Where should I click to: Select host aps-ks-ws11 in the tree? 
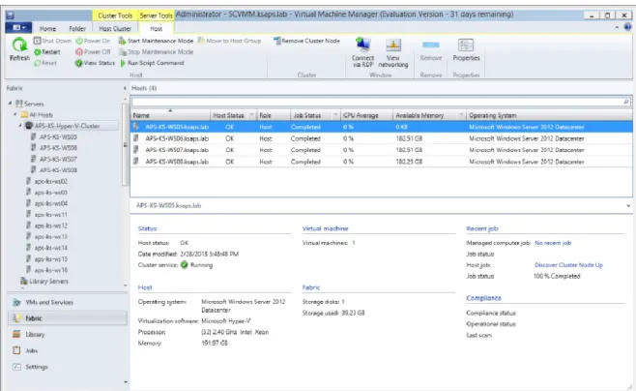coord(50,215)
